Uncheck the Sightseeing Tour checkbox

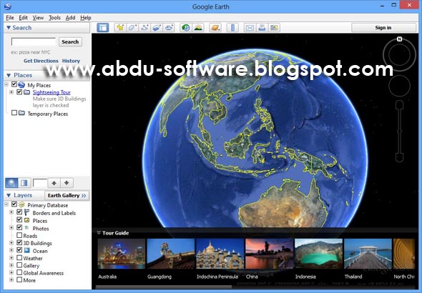pyautogui.click(x=19, y=92)
